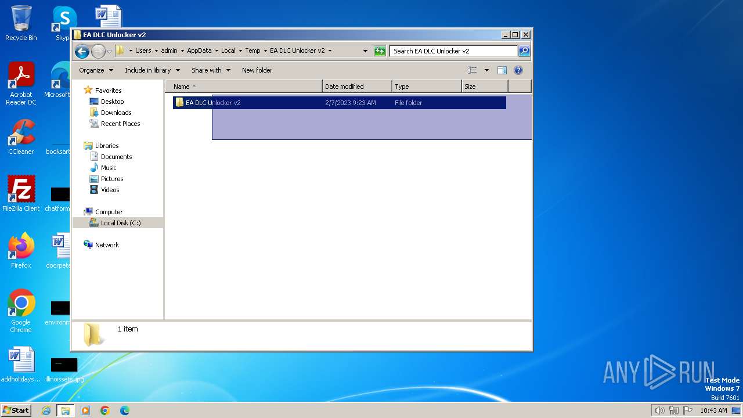Click Windows Explorer taskbar button
The height and width of the screenshot is (418, 743).
(x=66, y=410)
